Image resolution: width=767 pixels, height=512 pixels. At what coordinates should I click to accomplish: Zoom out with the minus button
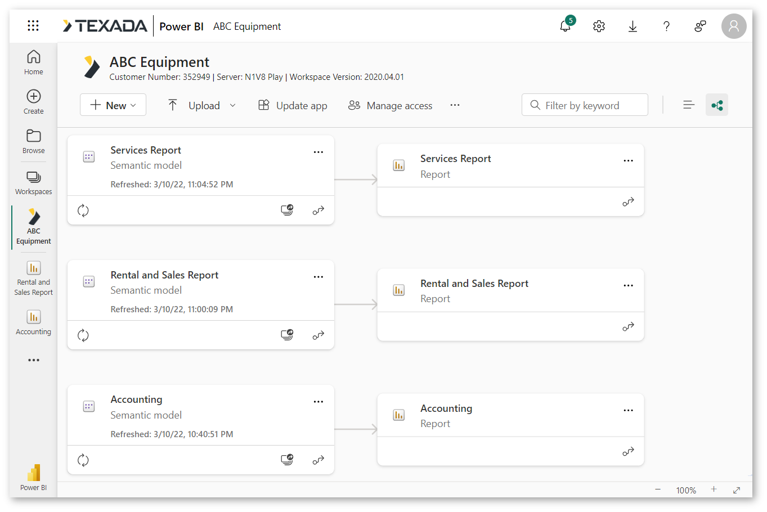pos(658,489)
